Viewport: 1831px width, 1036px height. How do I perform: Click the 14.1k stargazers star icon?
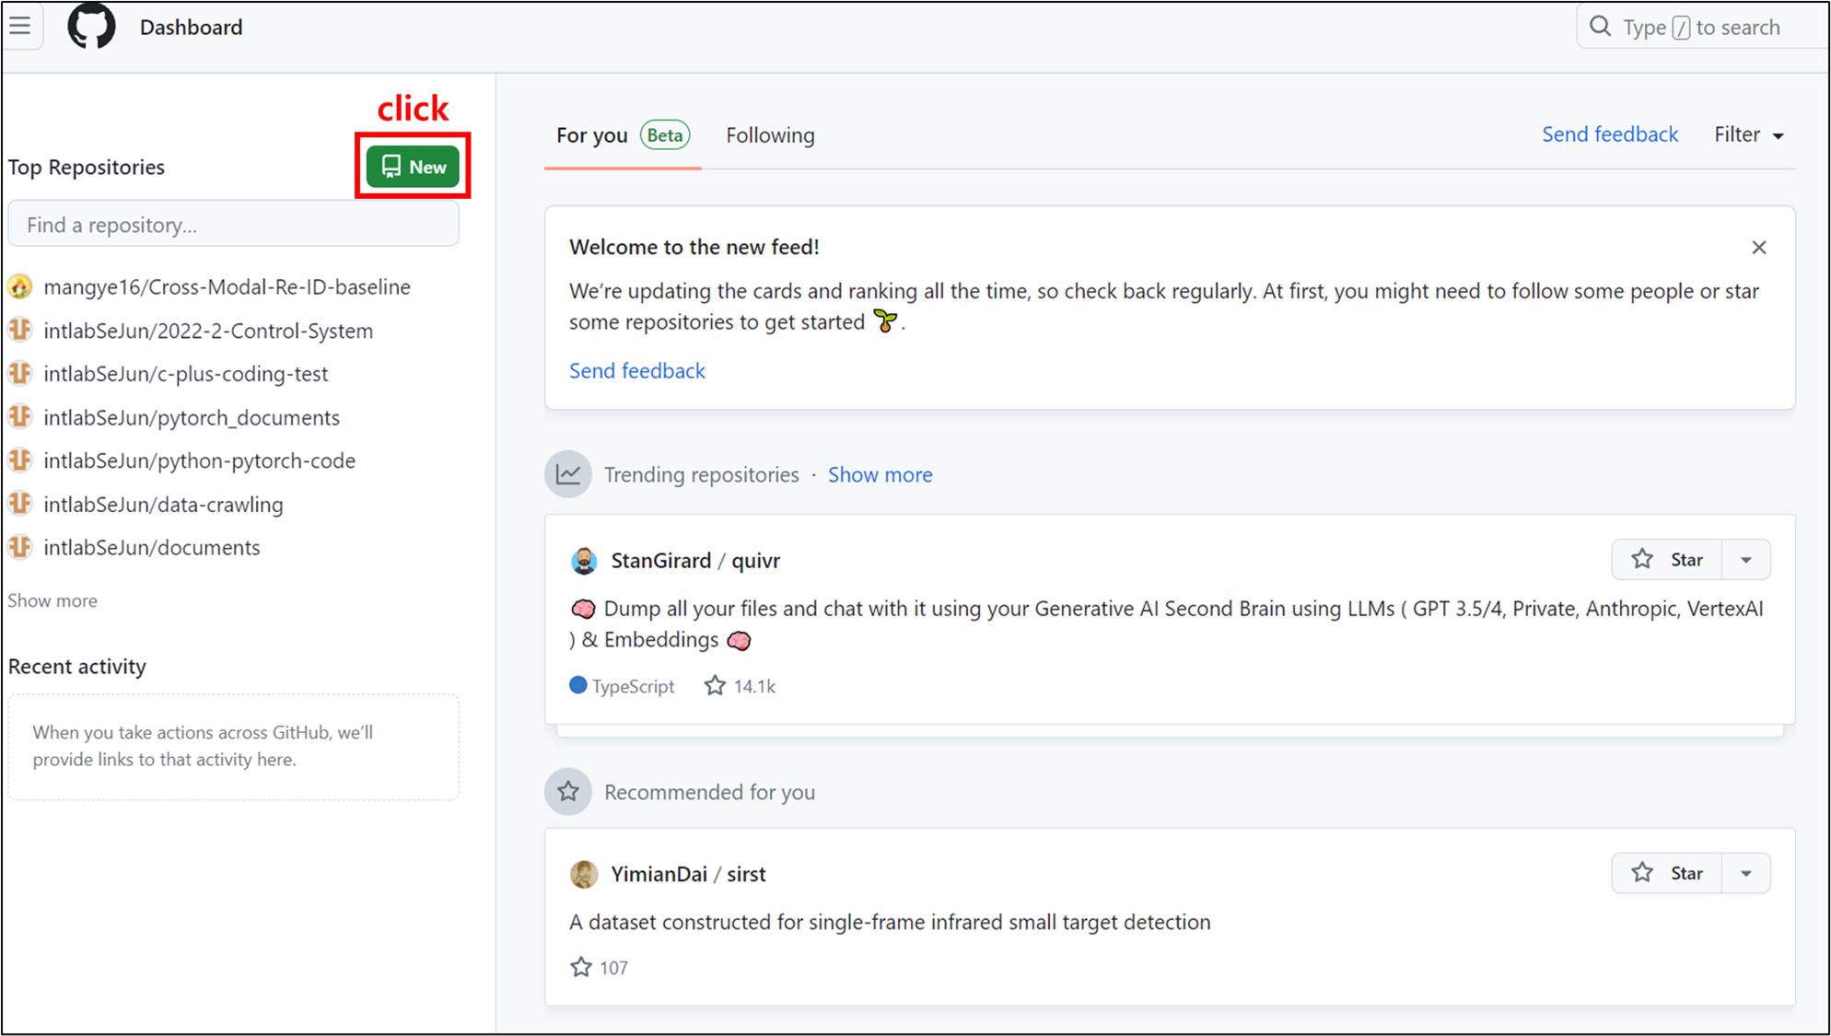click(x=715, y=686)
